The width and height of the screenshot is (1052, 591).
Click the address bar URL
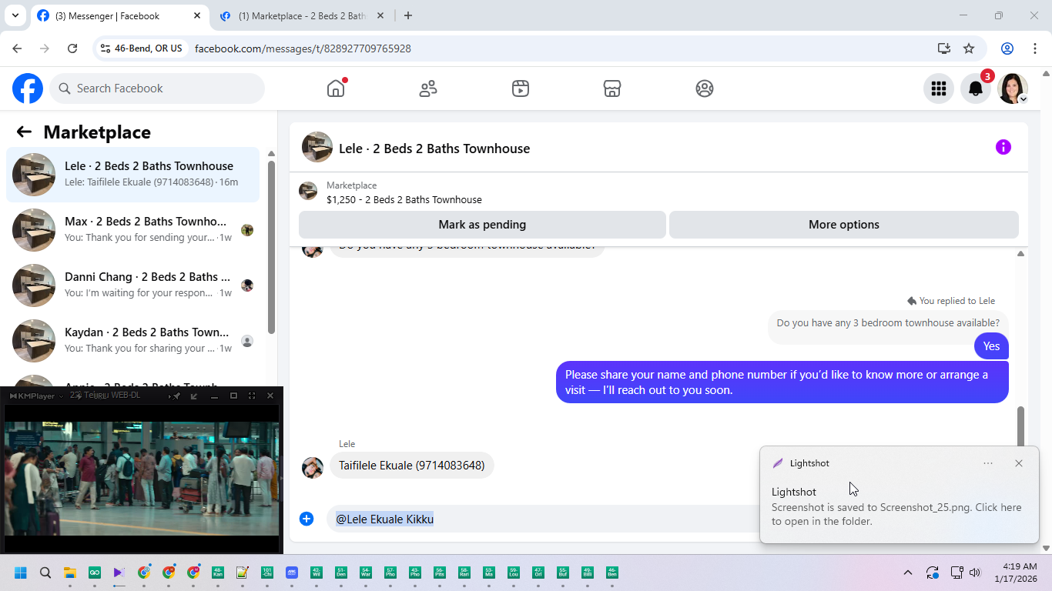(303, 48)
